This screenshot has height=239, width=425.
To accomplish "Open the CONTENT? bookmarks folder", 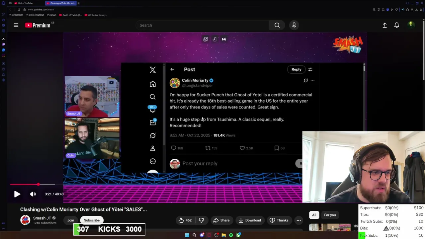I will pos(16,15).
